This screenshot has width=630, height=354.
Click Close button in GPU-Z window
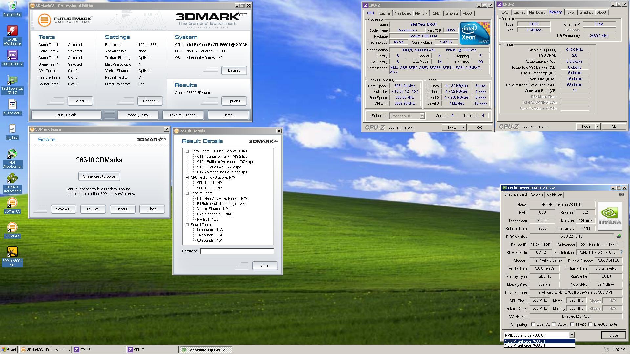point(613,335)
